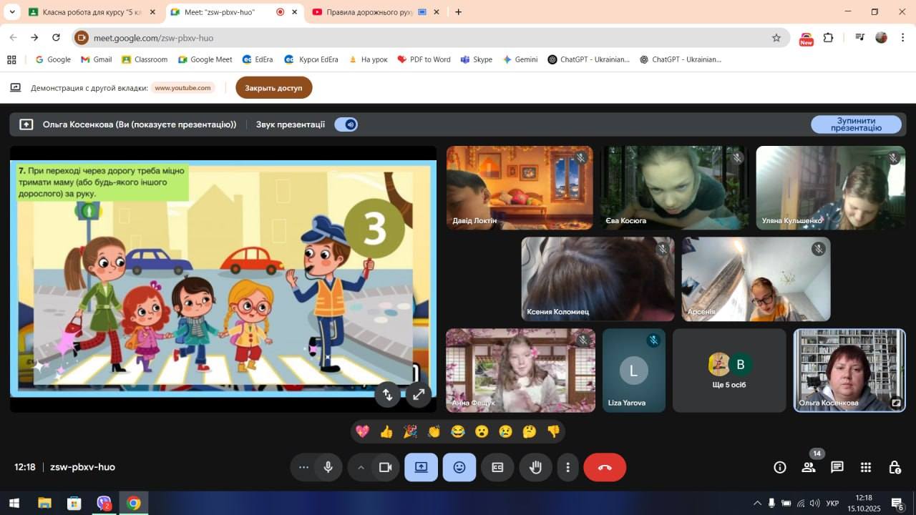Mute the microphone
This screenshot has height=515, width=916.
coord(328,468)
